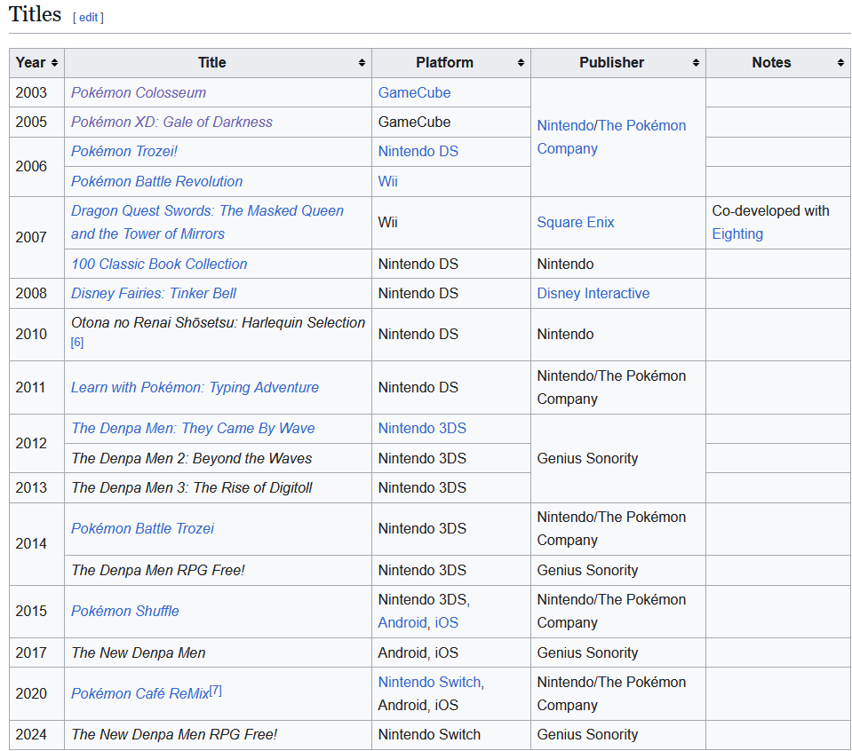This screenshot has width=852, height=751.
Task: Click Wii platform in Dragon Quest Swords row
Action: click(x=388, y=223)
